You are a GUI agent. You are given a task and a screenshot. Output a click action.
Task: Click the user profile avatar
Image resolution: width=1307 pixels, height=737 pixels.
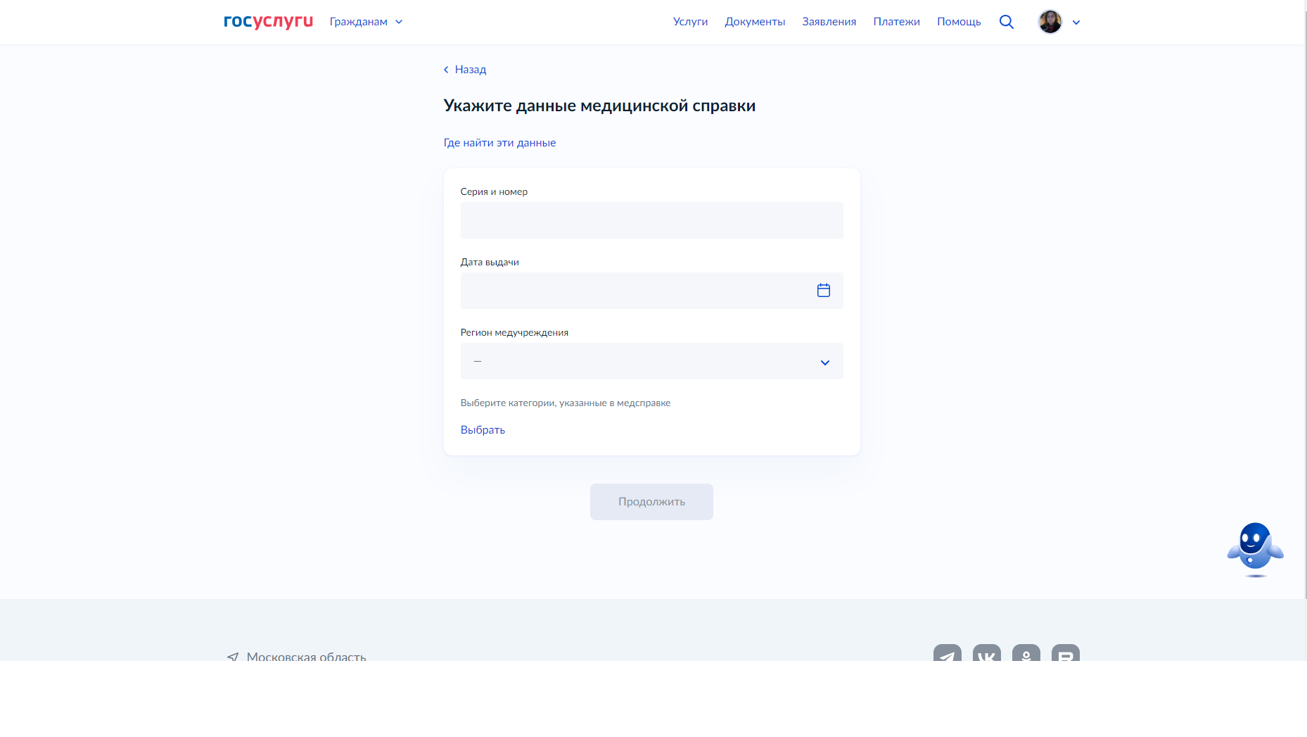click(1050, 22)
